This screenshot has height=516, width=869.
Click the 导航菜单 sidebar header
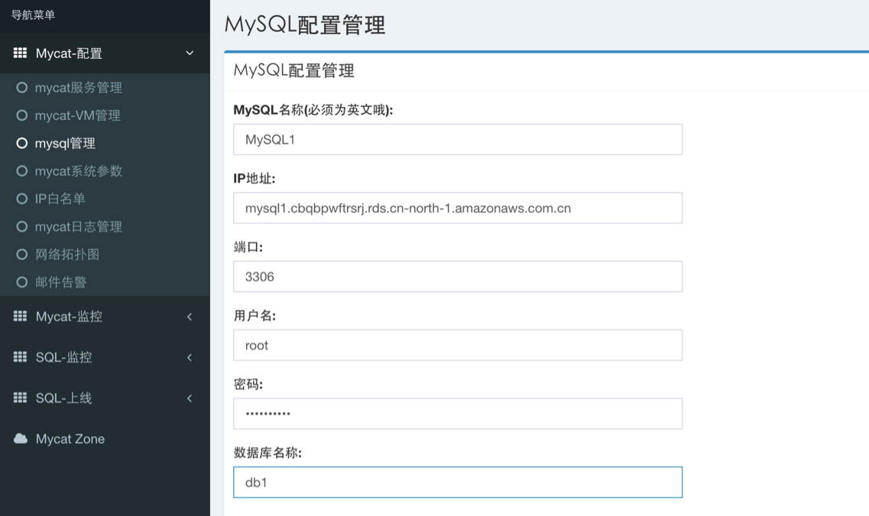34,15
